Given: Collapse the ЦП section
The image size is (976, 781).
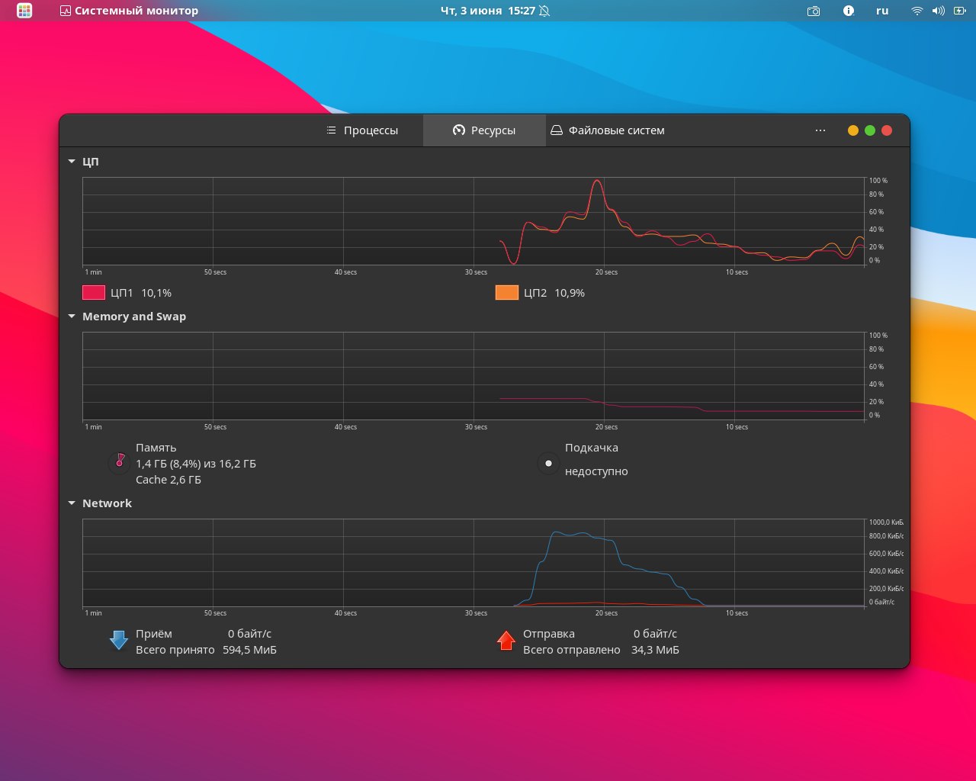Looking at the screenshot, I should [x=72, y=162].
